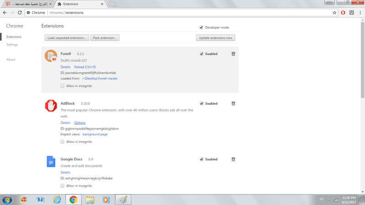Go back with the browser back arrow

[5, 13]
